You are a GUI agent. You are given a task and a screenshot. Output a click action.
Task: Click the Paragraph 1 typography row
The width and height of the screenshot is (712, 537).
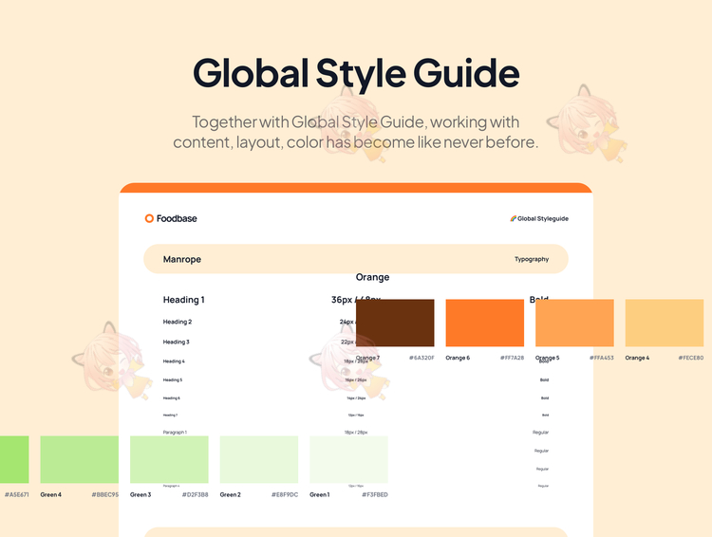356,432
